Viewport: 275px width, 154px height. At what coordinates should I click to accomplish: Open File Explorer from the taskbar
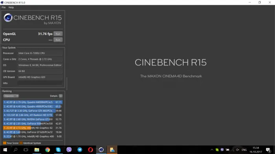pyautogui.click(x=37, y=150)
